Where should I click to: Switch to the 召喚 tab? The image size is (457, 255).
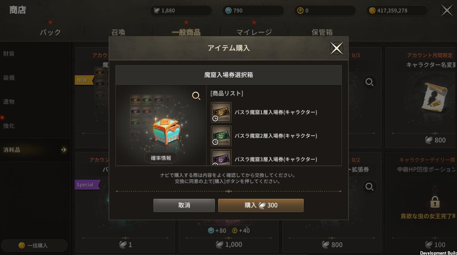[x=118, y=32]
